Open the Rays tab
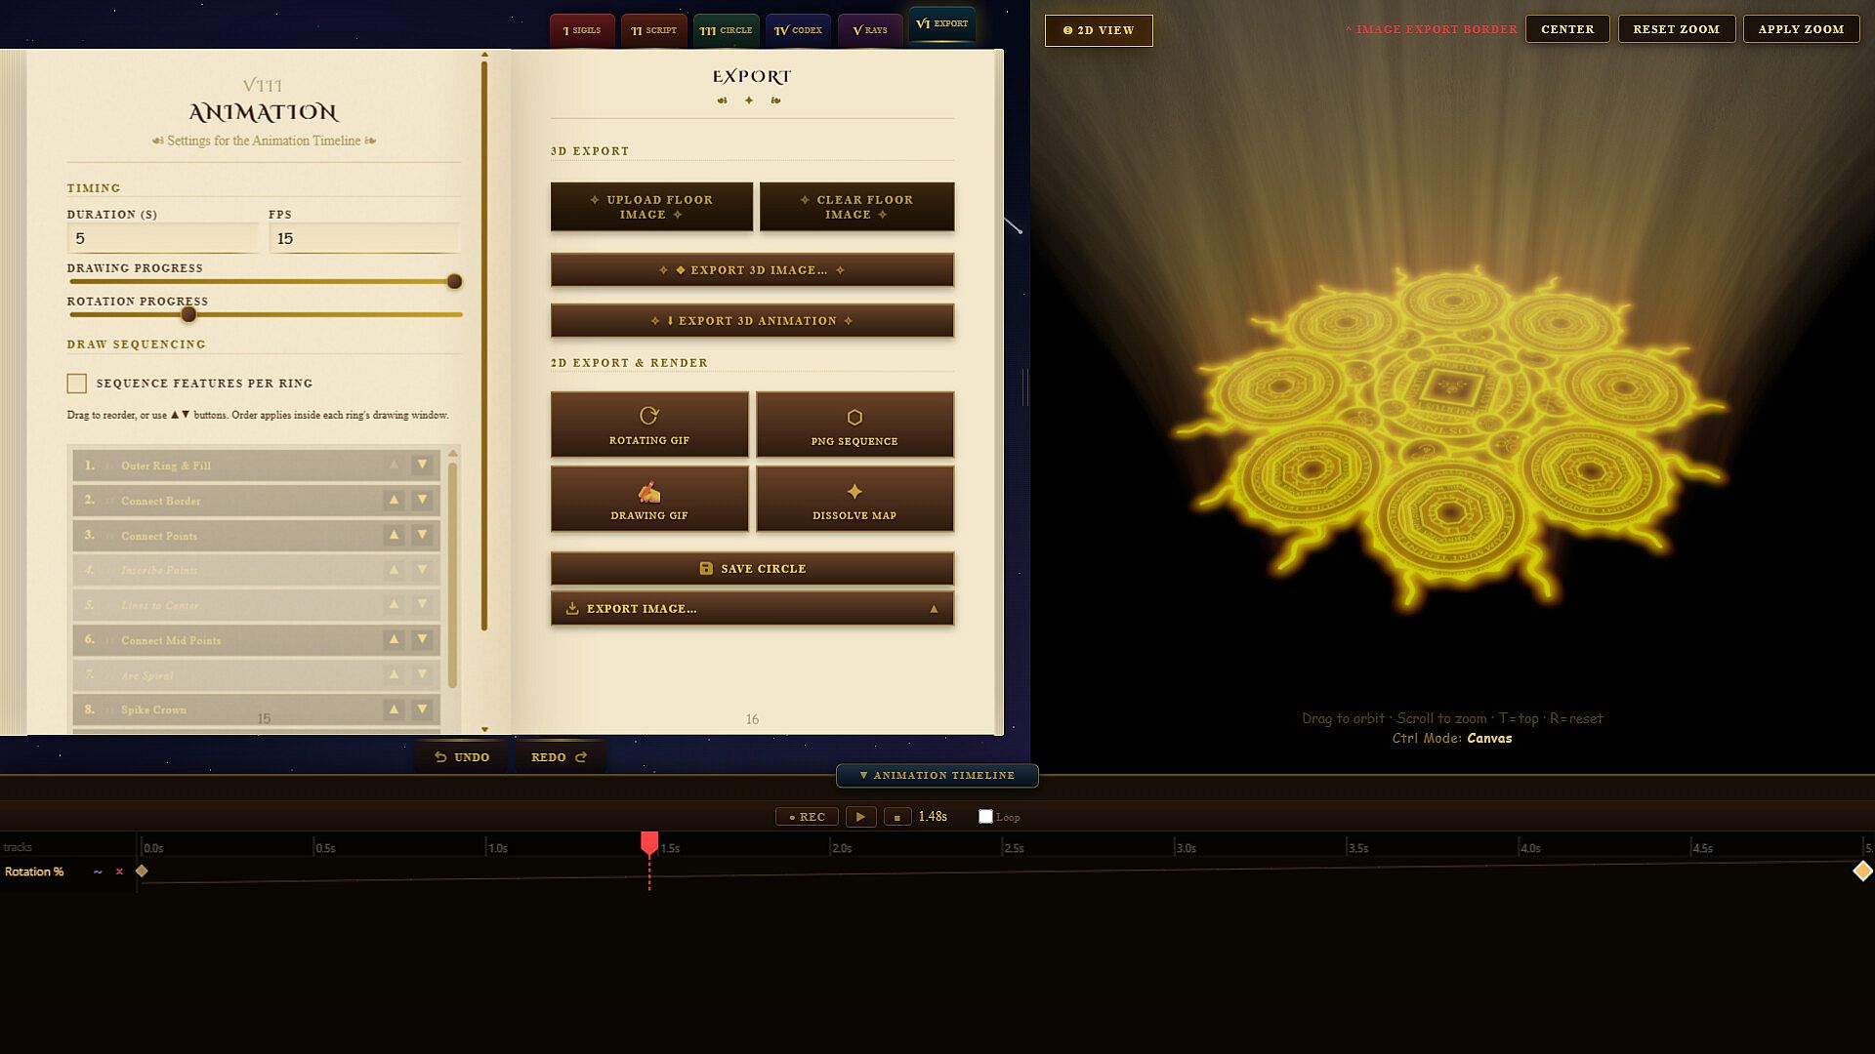Screen dimensions: 1875x1054 [x=870, y=30]
